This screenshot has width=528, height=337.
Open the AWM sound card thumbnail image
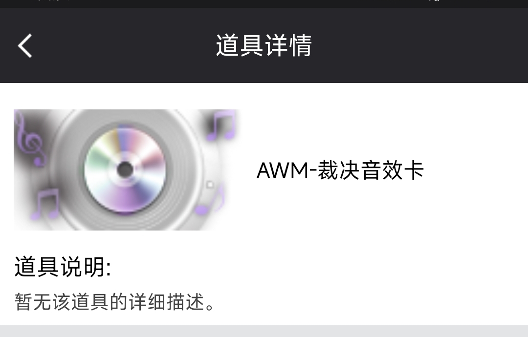pyautogui.click(x=127, y=170)
